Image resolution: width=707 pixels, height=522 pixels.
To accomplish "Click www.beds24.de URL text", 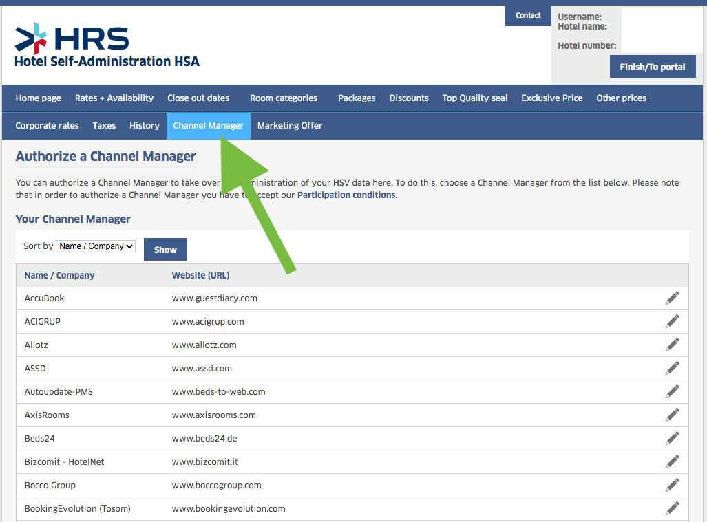I will [204, 439].
